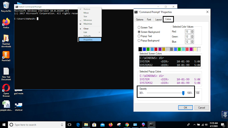Switch to the Options tab
Image resolution: width=228 pixels, height=128 pixels.
pos(140,20)
